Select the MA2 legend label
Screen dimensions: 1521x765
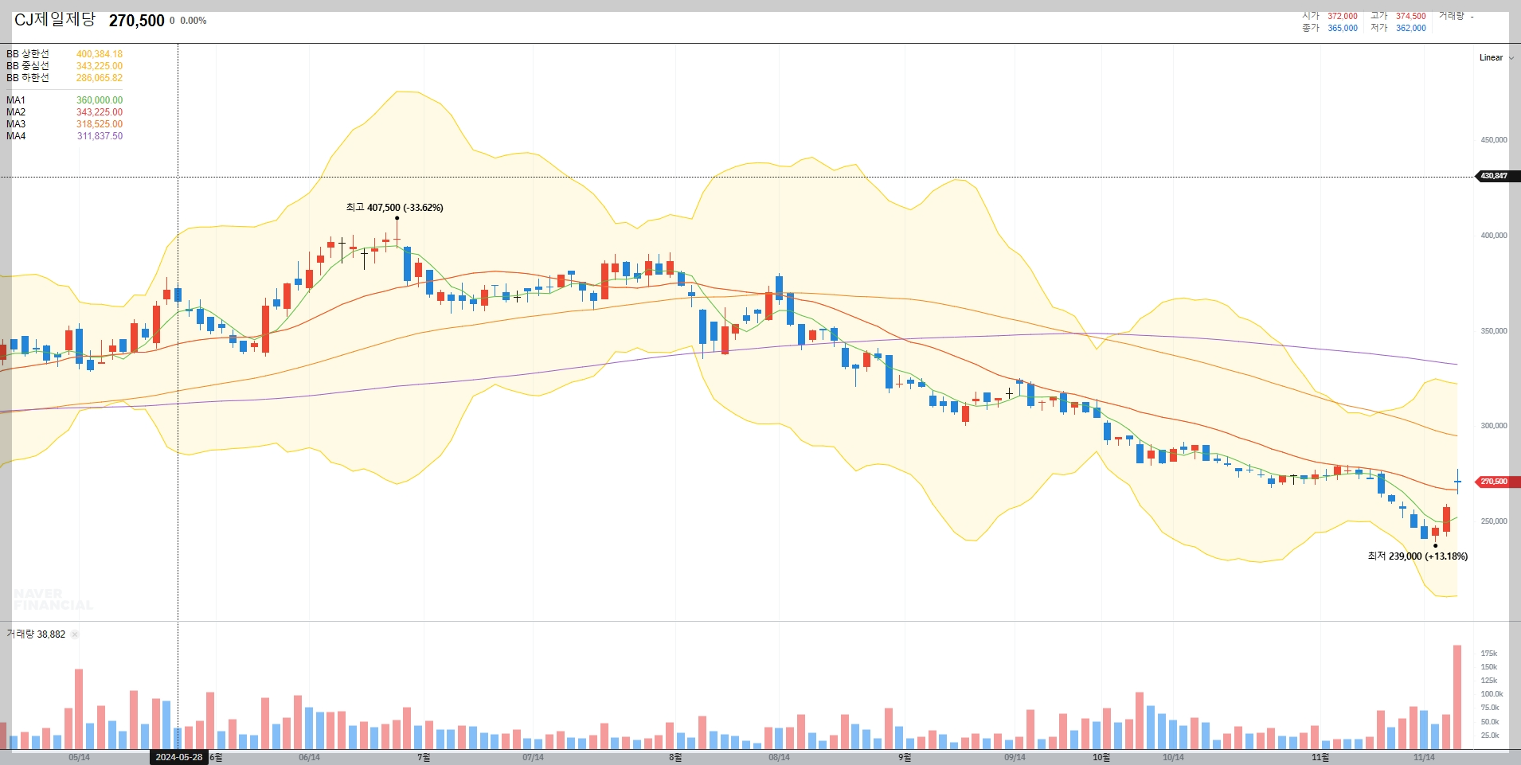coord(16,112)
